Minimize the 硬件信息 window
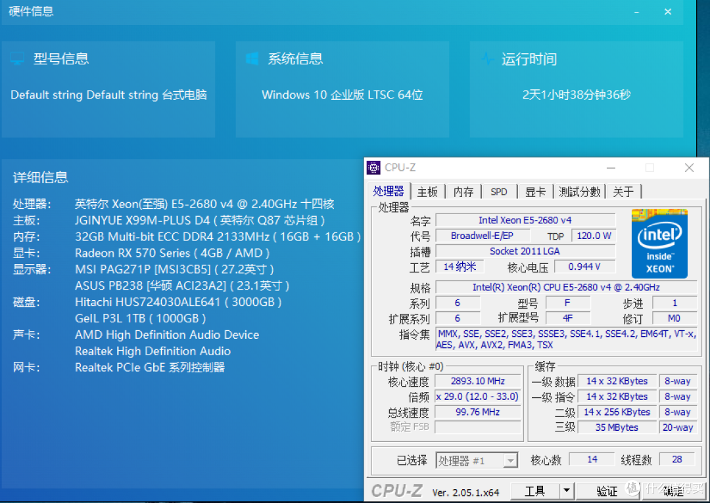Viewport: 710px width, 503px height. [x=636, y=12]
